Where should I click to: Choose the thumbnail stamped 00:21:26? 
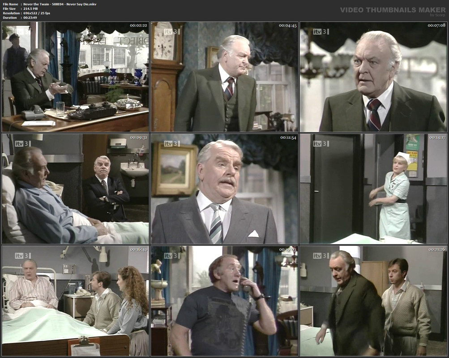pyautogui.click(x=373, y=301)
